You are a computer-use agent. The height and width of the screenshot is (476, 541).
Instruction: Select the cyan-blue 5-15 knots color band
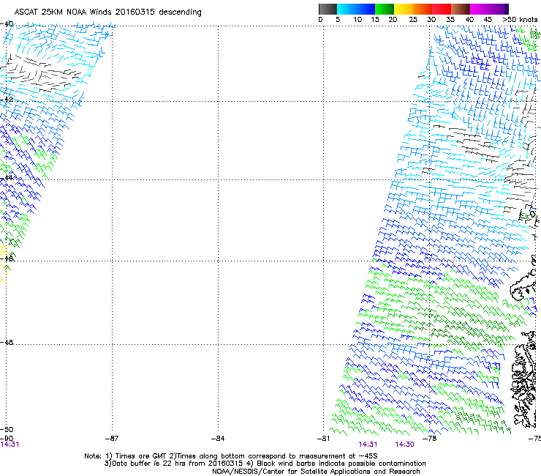click(356, 9)
